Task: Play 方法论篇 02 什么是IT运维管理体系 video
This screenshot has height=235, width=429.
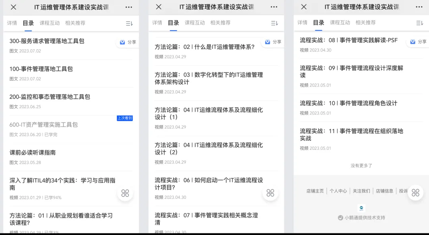Action: pos(205,47)
